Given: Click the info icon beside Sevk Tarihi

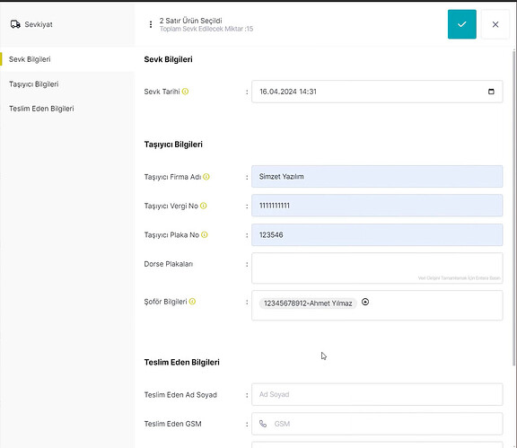Looking at the screenshot, I should click(185, 92).
